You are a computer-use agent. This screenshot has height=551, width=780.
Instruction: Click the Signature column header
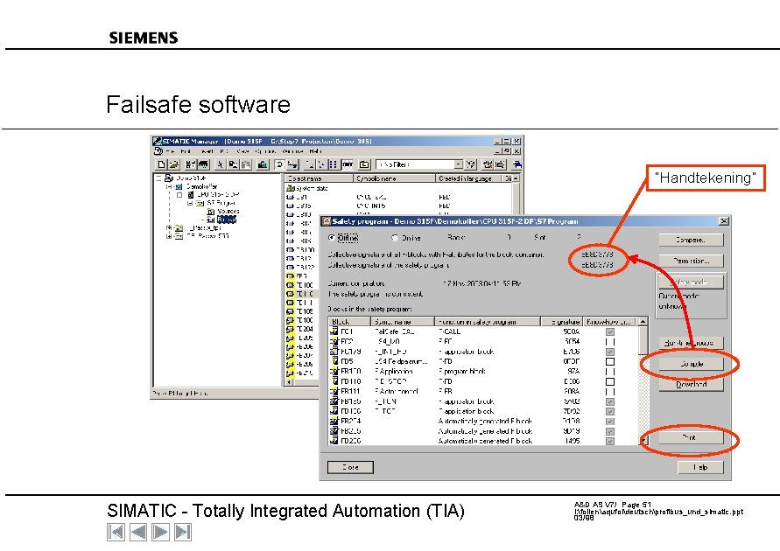click(562, 322)
